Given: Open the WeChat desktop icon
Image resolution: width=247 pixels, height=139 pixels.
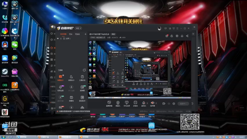Looking at the screenshot, I should [15, 46].
